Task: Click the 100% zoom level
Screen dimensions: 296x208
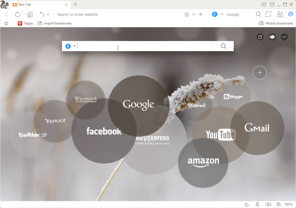Action: coord(288,204)
